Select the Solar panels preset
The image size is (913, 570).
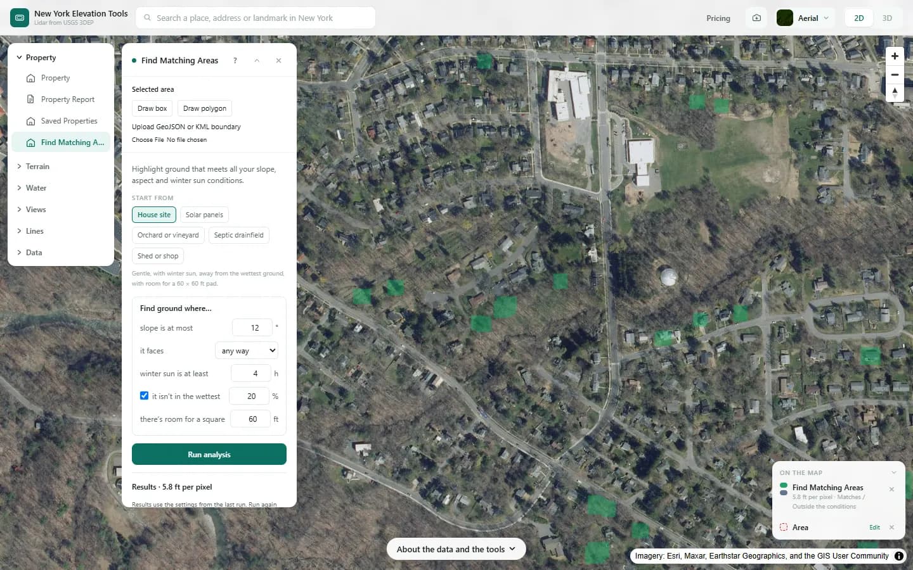(x=204, y=215)
